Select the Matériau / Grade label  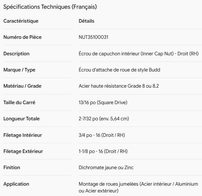[22, 86]
